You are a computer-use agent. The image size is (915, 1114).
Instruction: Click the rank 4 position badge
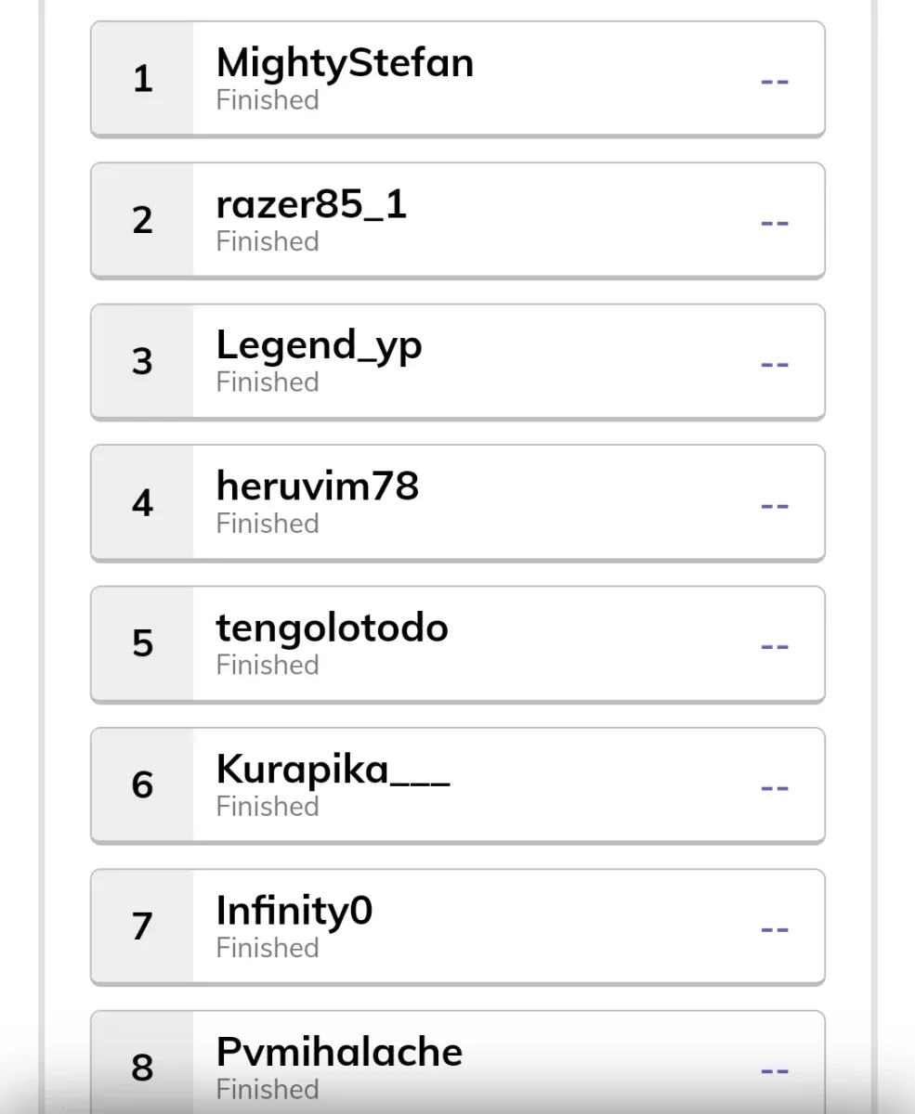(142, 503)
